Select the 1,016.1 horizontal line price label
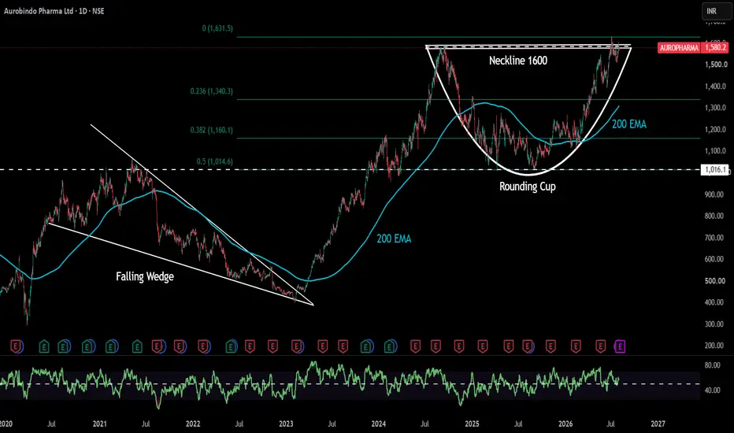Image resolution: width=734 pixels, height=433 pixels. pyautogui.click(x=715, y=169)
